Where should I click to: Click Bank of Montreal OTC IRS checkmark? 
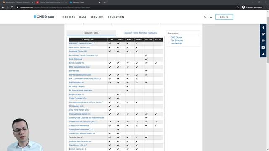(146, 59)
